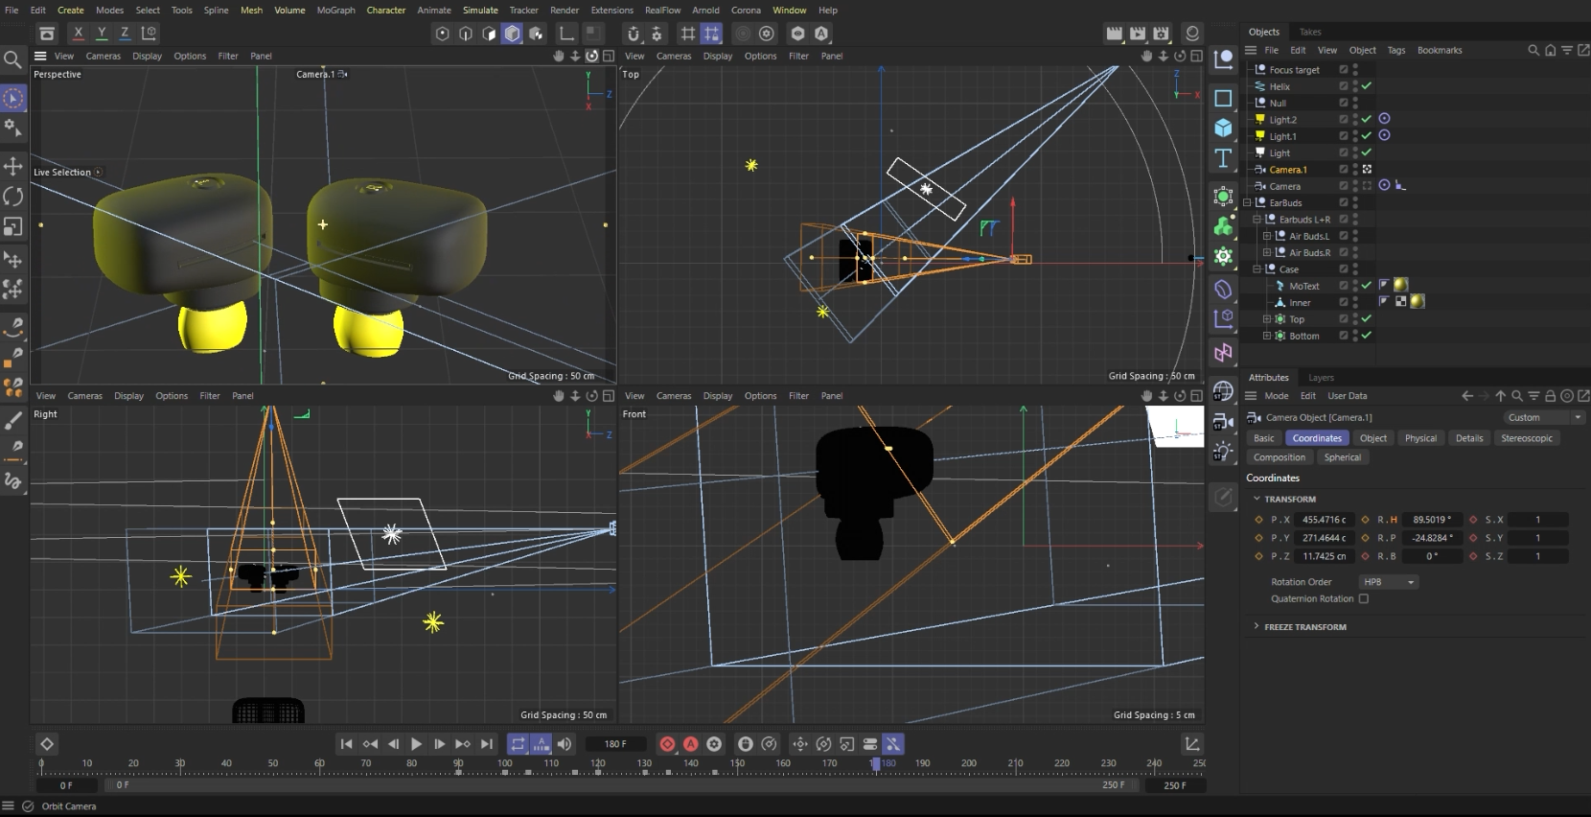
Task: Open the Stereoscopic tab in Attributes
Action: [1526, 438]
